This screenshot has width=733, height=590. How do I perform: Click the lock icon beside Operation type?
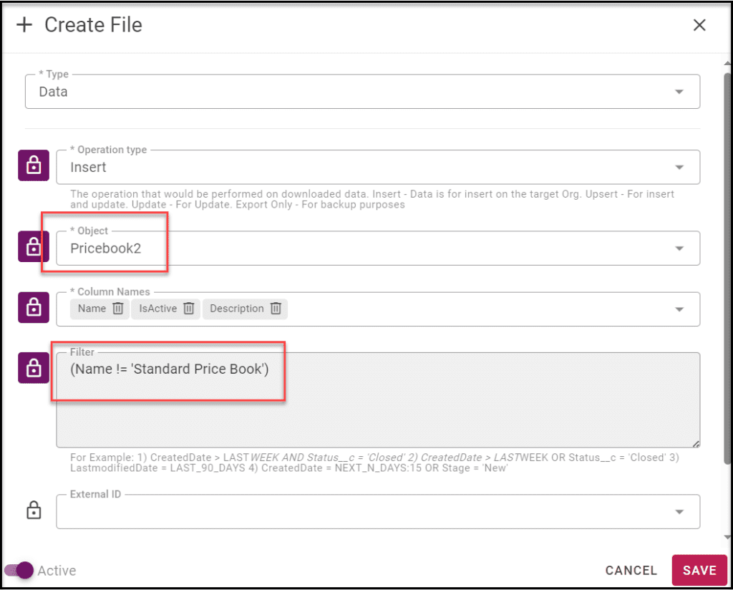click(34, 165)
